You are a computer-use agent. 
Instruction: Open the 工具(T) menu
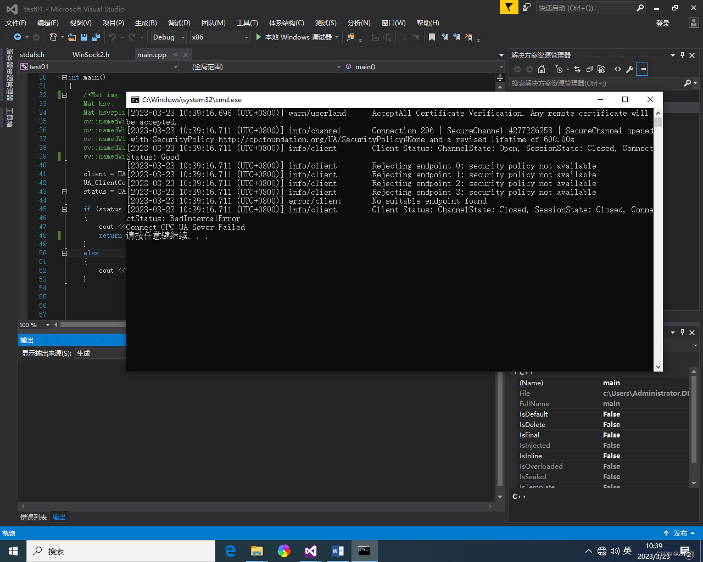click(247, 23)
